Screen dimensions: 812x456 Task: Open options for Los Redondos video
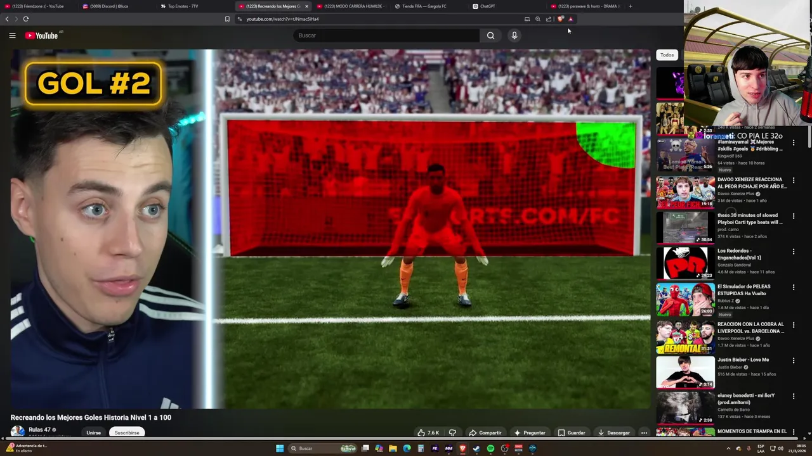pyautogui.click(x=793, y=251)
